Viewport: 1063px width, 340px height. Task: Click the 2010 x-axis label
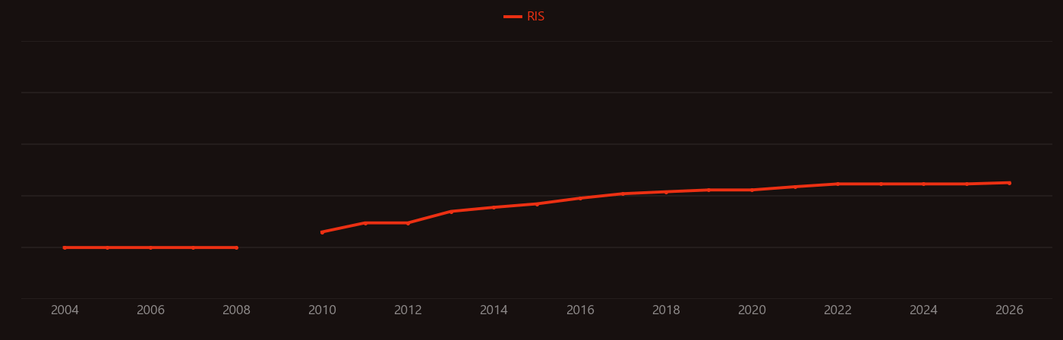click(x=322, y=310)
